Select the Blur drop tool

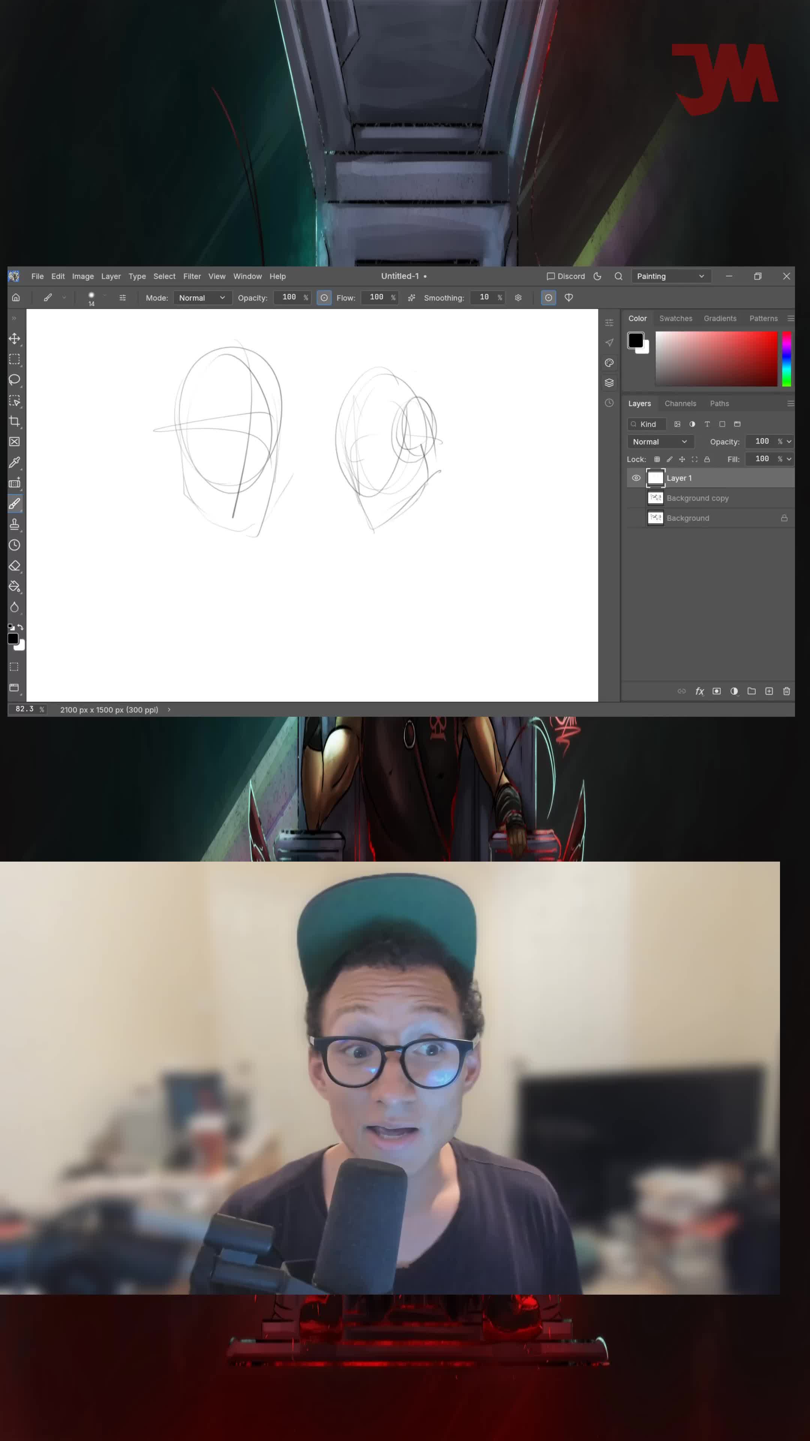click(15, 607)
